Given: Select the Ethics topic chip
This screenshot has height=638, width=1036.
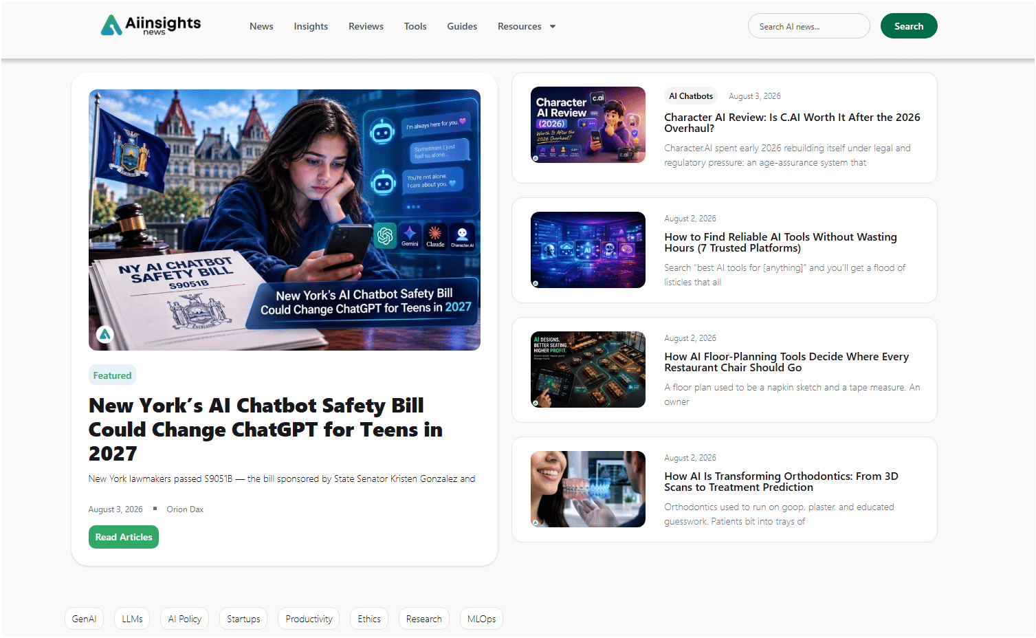Looking at the screenshot, I should point(369,619).
